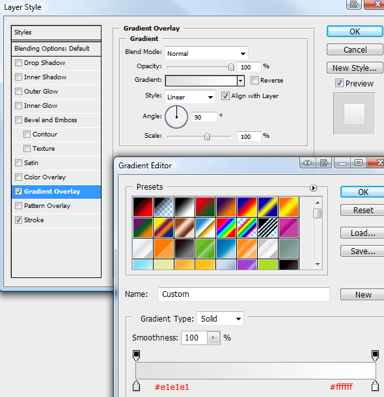Screen dimensions: 384x397
Task: Click the Smoothness value field
Action: 195,338
